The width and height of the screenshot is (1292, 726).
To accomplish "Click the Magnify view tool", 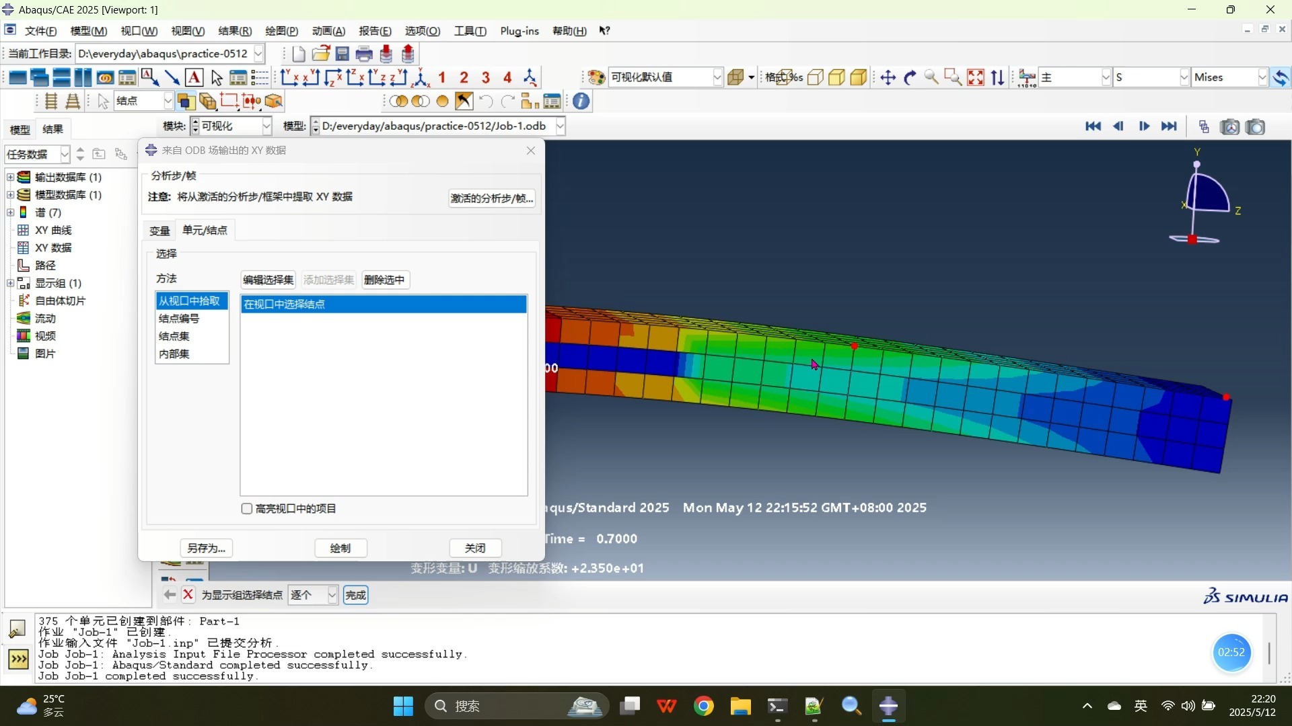I will point(931,78).
